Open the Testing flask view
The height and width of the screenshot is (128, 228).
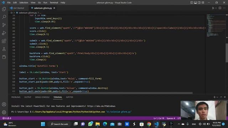click(x=4, y=49)
